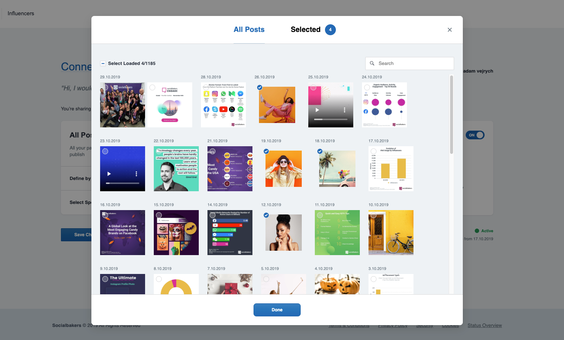Select the 11.10.2019 green IGTV tips post
This screenshot has height=340, width=564.
320,215
